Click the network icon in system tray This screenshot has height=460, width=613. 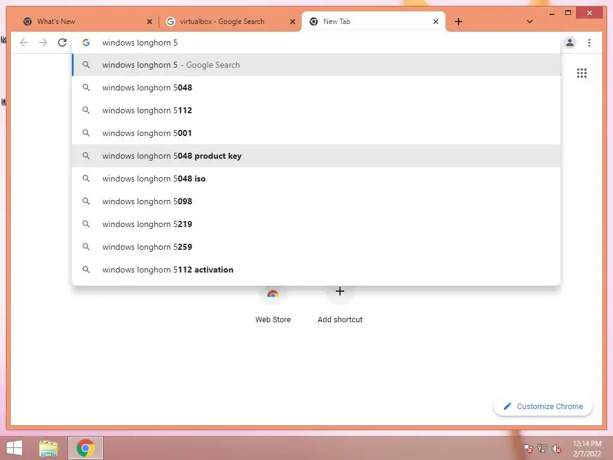pos(542,448)
